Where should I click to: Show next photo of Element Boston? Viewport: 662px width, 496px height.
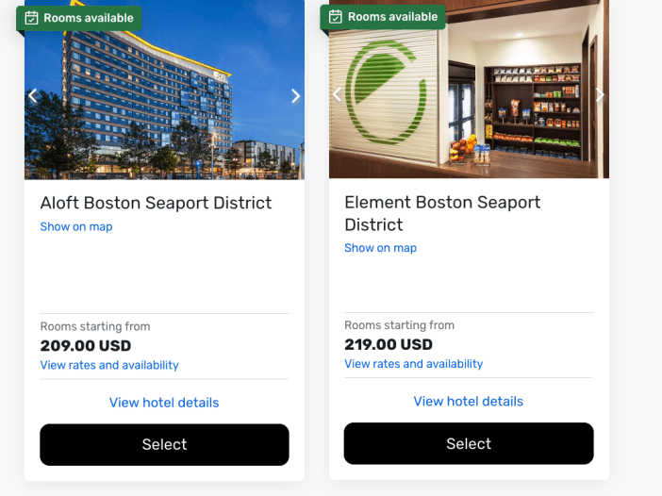click(600, 94)
